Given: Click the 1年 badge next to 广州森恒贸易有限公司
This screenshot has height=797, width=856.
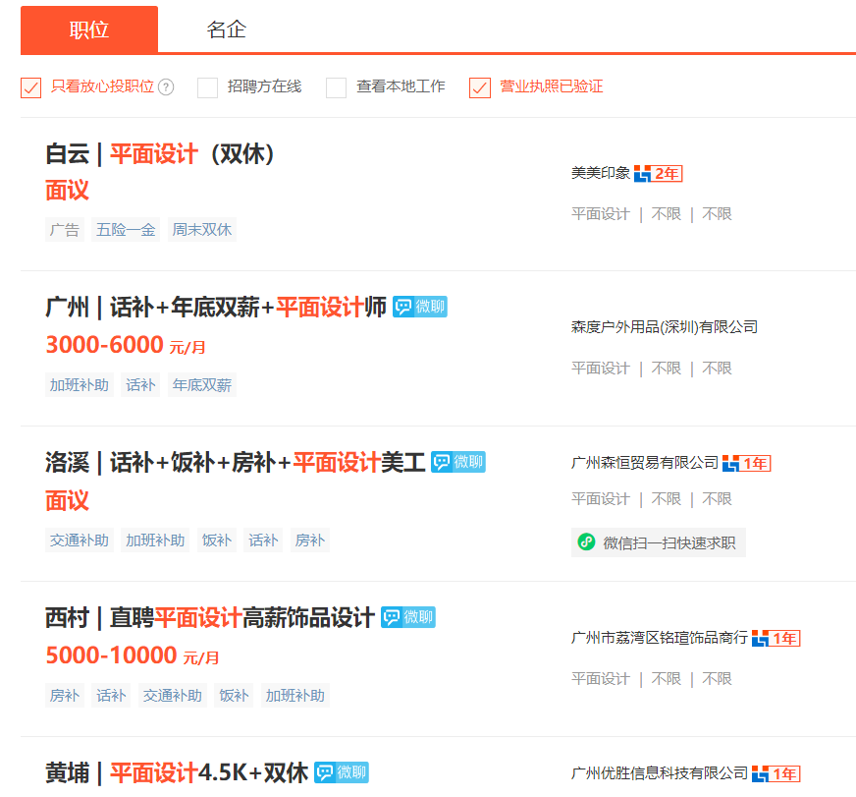Looking at the screenshot, I should pyautogui.click(x=746, y=463).
